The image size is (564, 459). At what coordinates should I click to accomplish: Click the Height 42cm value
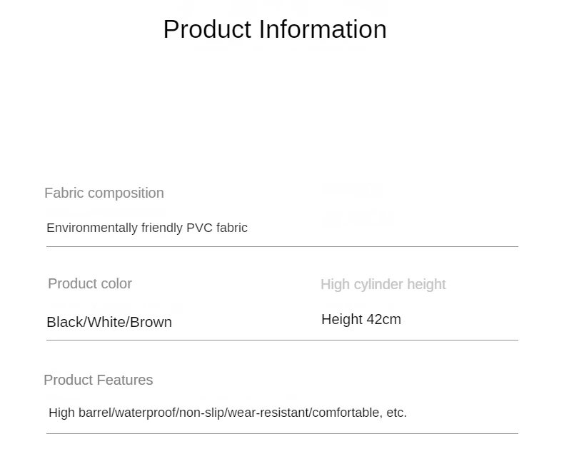[x=361, y=319]
